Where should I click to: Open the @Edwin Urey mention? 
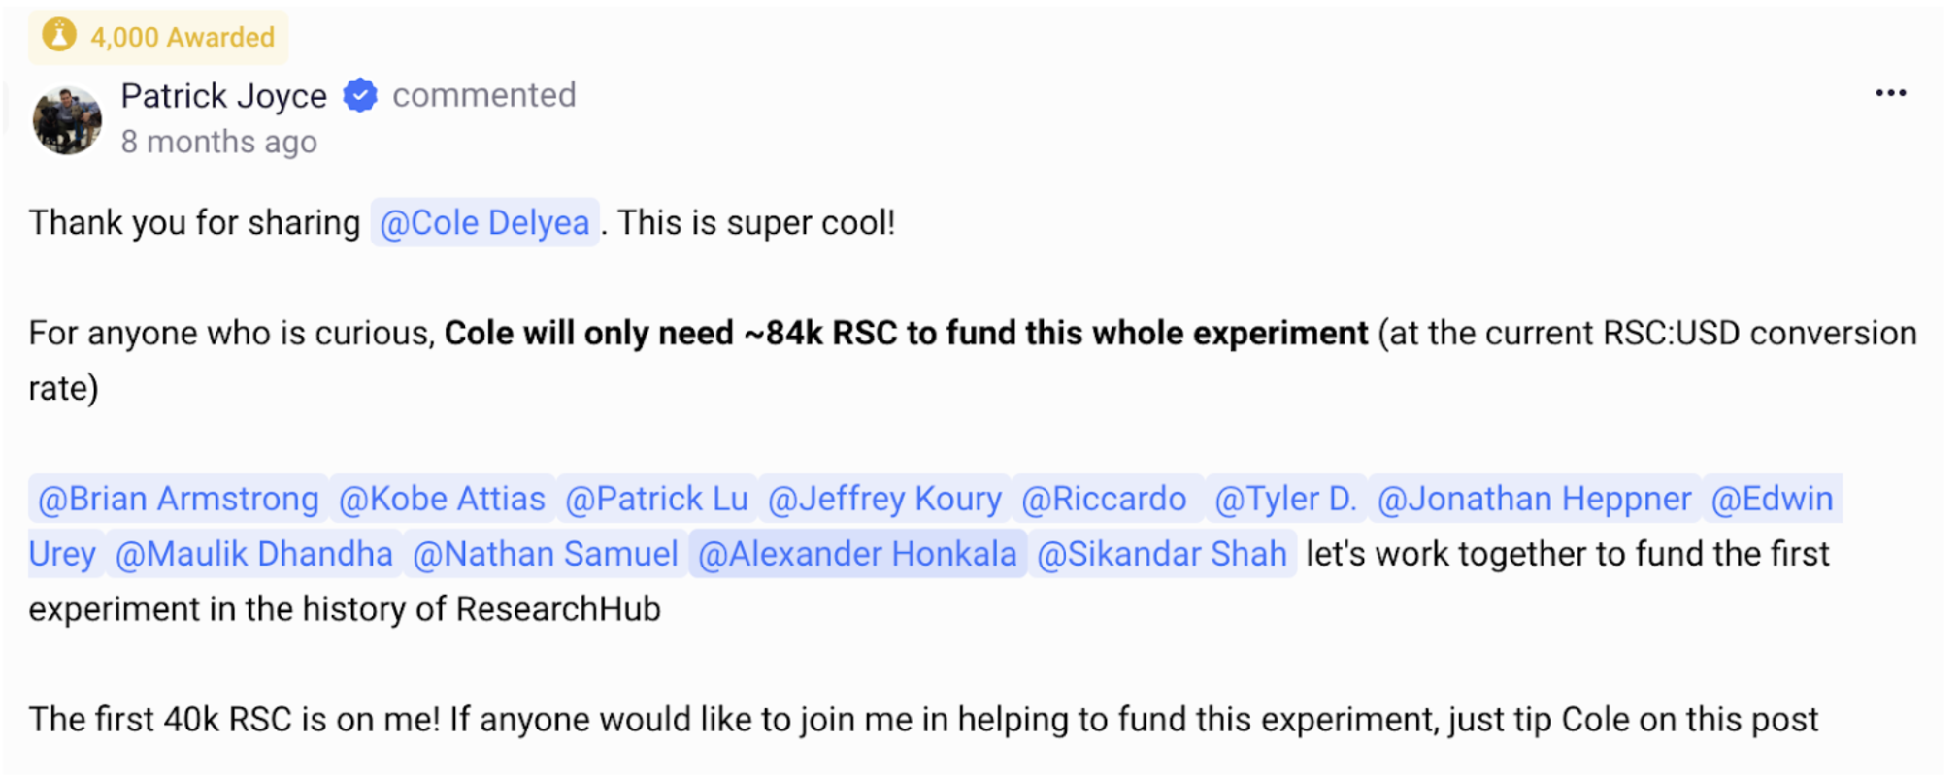click(1772, 499)
